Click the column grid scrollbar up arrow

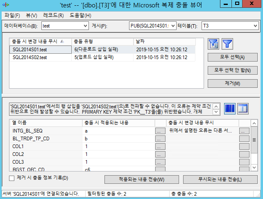[254, 124]
